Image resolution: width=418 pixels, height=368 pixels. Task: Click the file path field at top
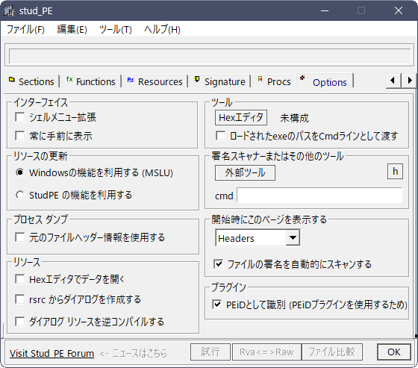210,56
